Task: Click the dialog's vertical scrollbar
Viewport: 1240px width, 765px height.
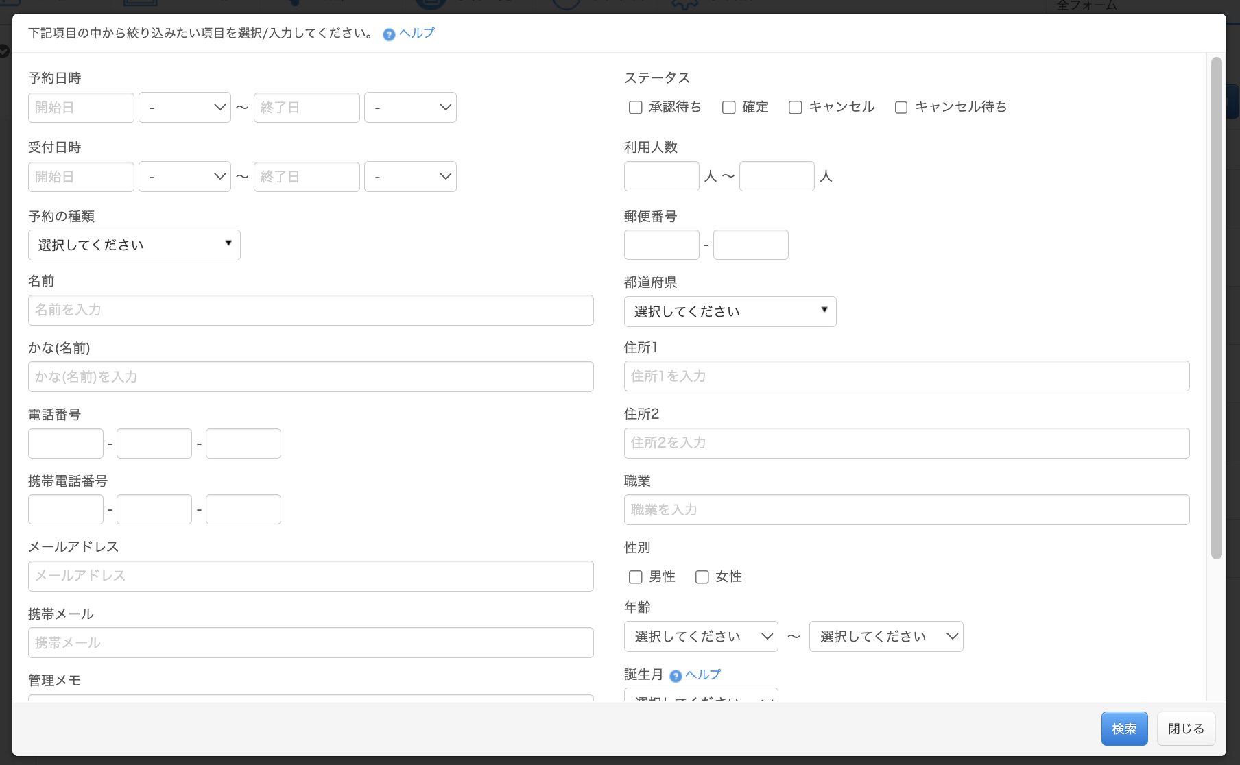Action: 1216,308
